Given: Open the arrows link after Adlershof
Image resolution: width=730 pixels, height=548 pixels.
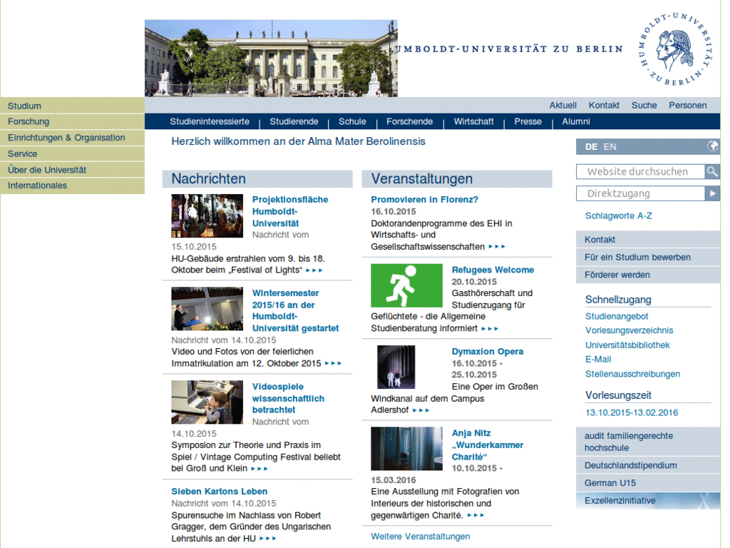Looking at the screenshot, I should (421, 410).
